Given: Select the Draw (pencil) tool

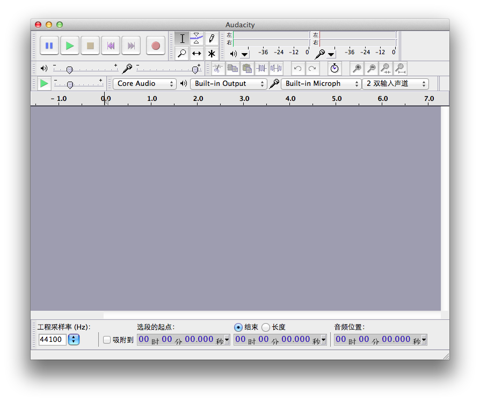Looking at the screenshot, I should point(211,39).
